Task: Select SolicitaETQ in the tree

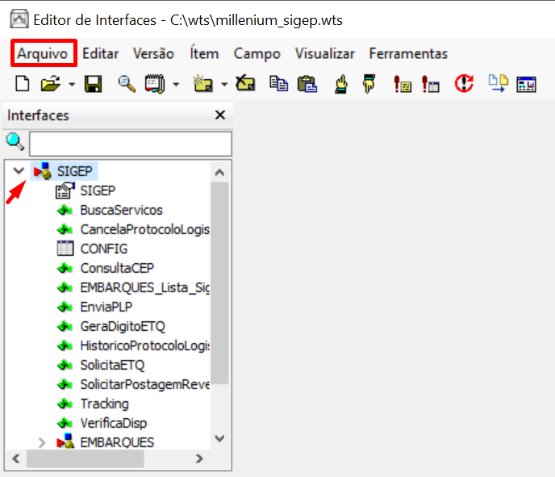Action: point(112,365)
